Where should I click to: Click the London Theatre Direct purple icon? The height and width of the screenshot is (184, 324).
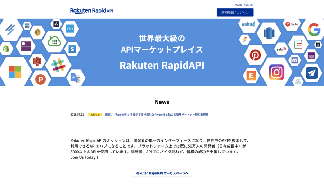[x=311, y=56]
